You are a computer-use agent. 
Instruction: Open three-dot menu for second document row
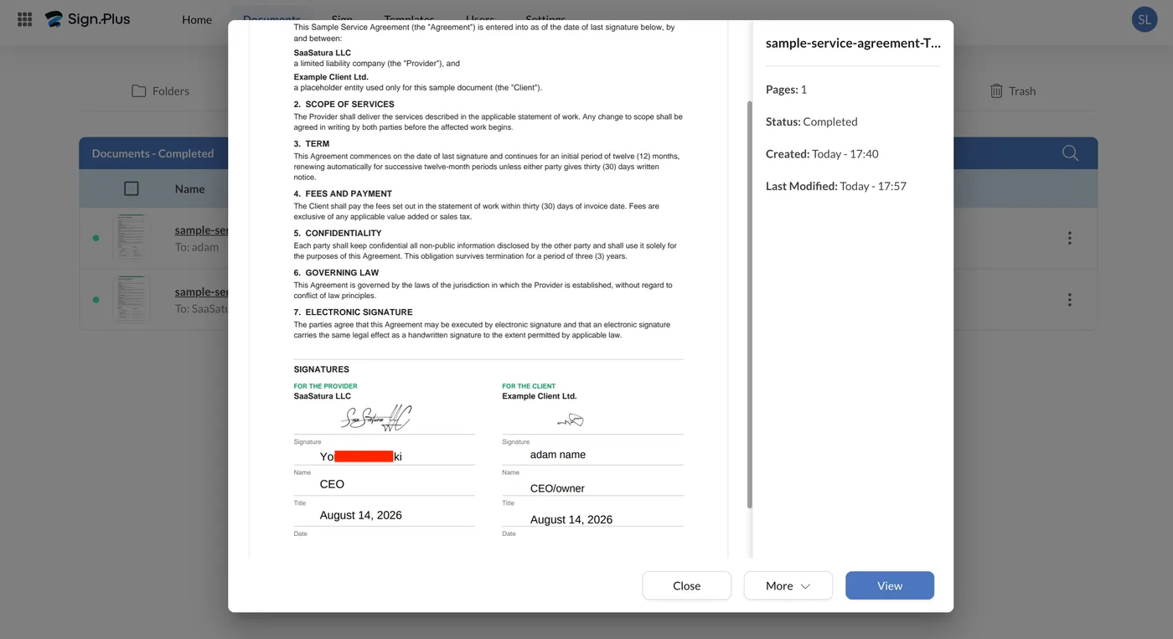1069,299
